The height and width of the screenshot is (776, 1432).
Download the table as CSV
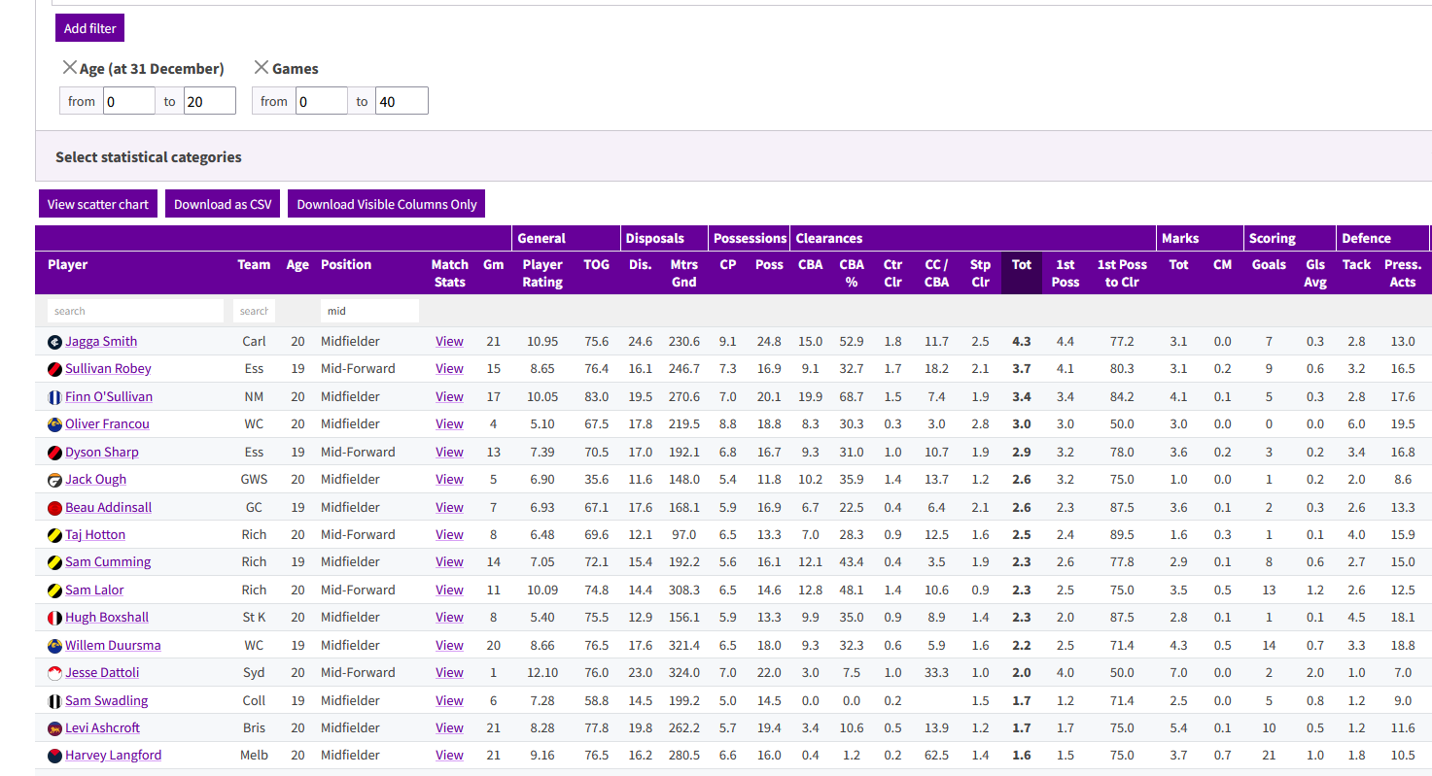click(223, 204)
